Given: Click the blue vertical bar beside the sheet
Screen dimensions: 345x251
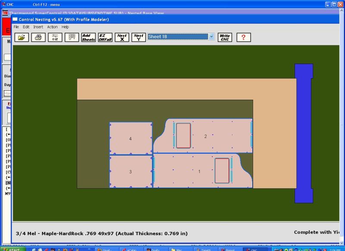Looking at the screenshot, I should [x=303, y=133].
